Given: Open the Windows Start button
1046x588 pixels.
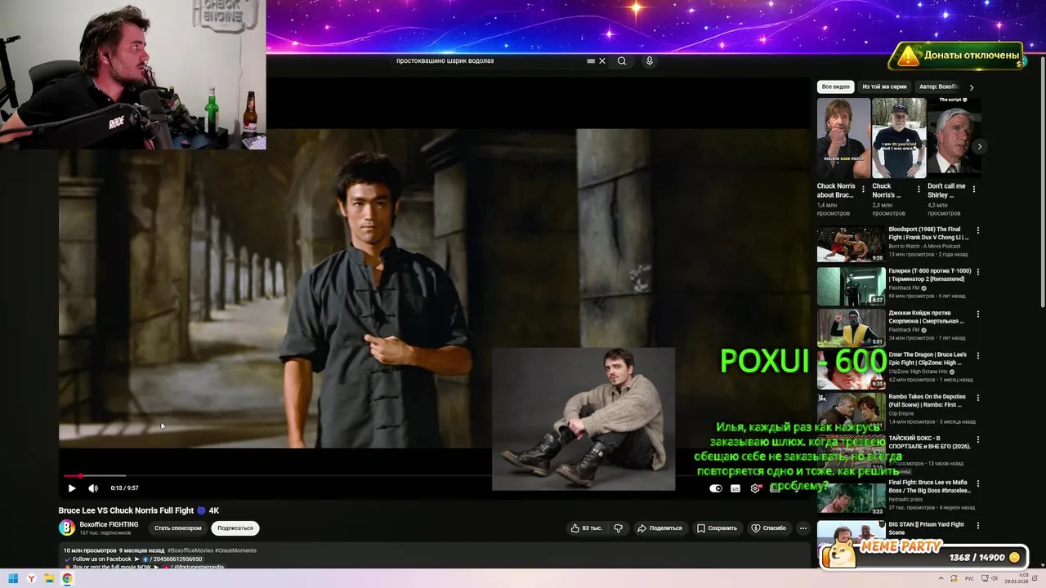Looking at the screenshot, I should (13, 579).
